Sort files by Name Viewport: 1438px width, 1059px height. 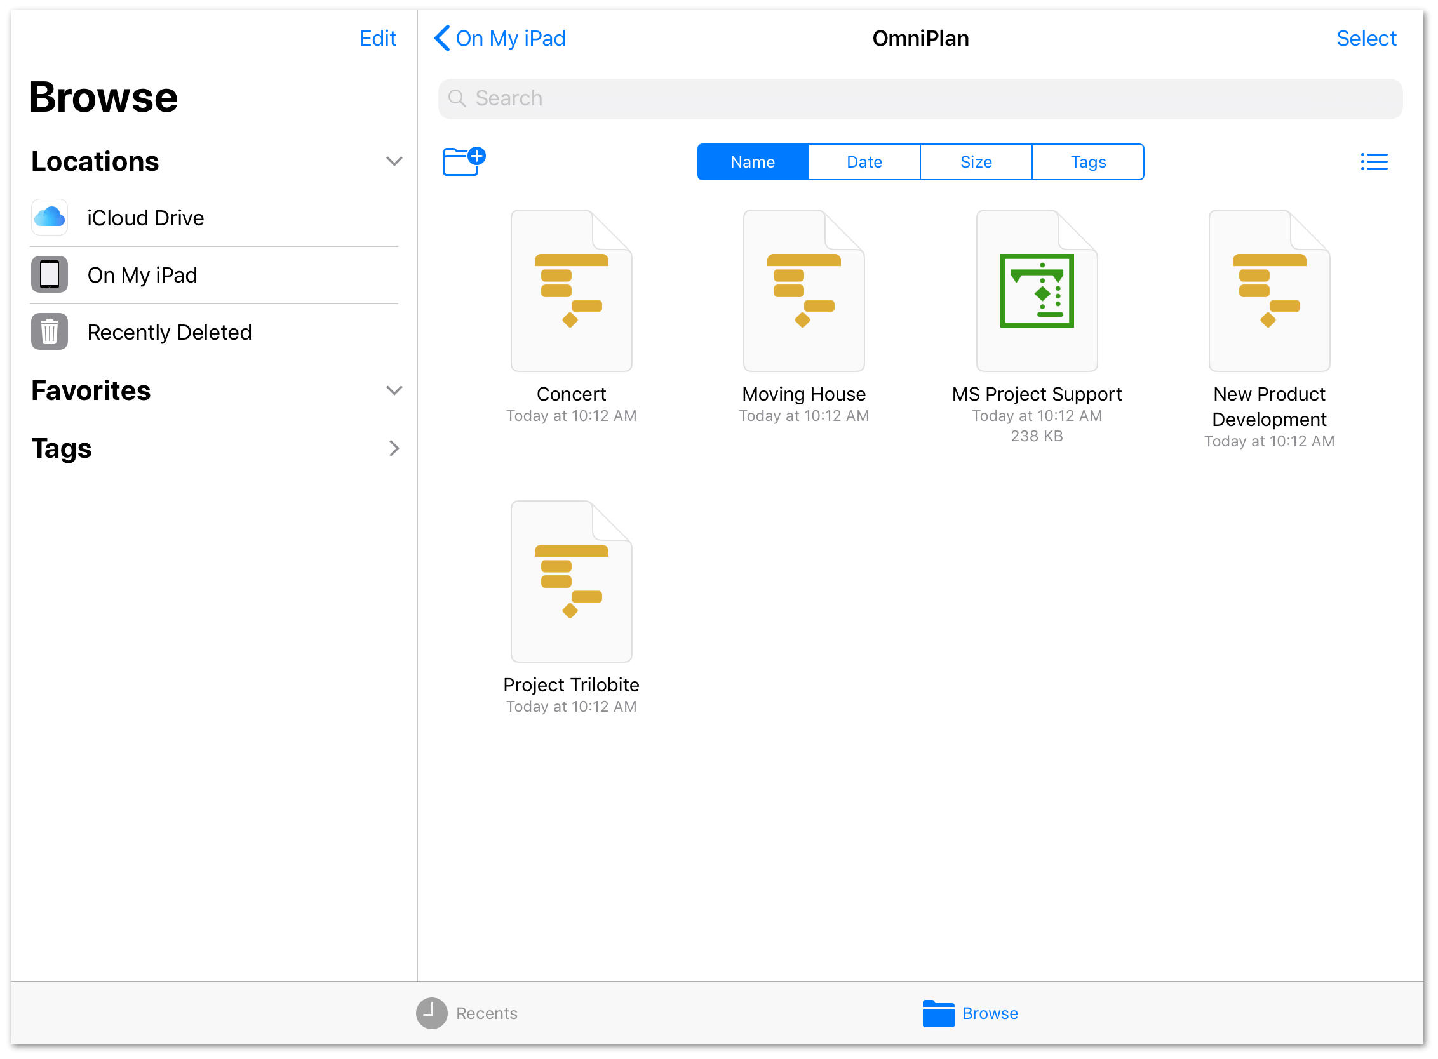coord(753,161)
